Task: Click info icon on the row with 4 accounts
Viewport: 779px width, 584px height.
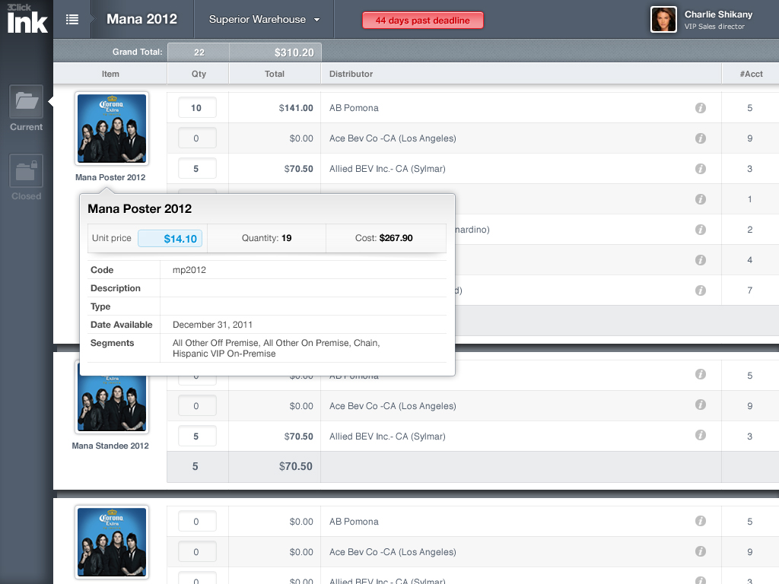Action: point(701,260)
